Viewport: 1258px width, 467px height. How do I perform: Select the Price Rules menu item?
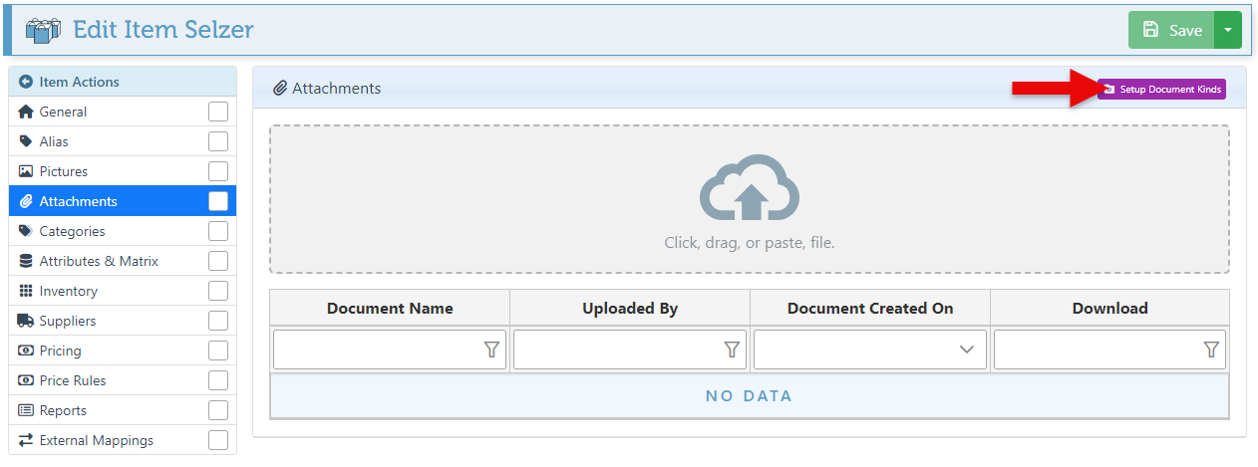72,380
